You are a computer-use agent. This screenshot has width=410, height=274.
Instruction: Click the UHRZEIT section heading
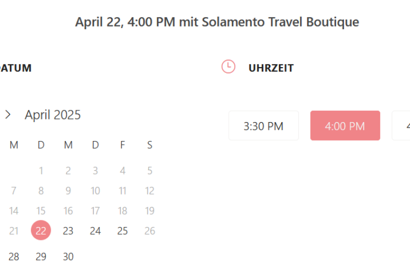click(271, 68)
